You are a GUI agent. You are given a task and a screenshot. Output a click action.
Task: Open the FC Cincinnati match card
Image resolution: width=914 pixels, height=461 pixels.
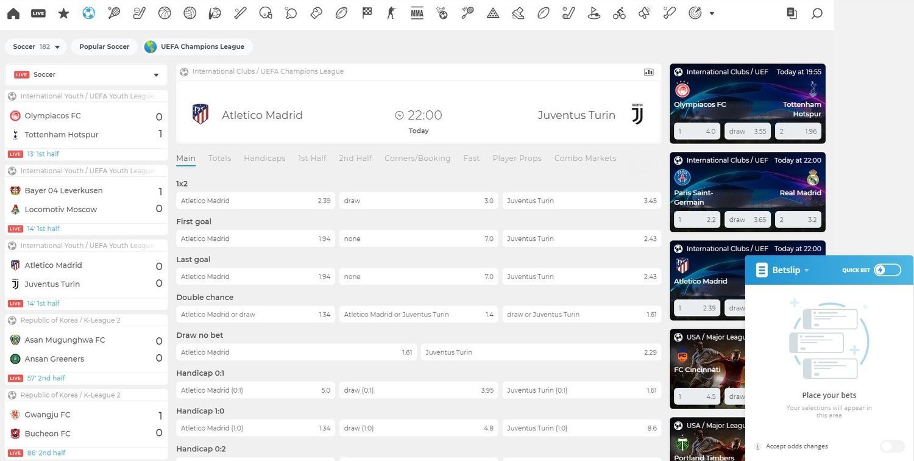pyautogui.click(x=707, y=369)
